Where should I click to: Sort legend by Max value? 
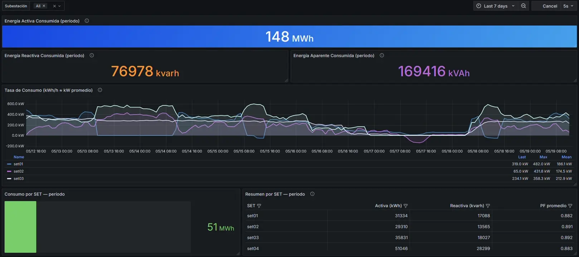543,157
